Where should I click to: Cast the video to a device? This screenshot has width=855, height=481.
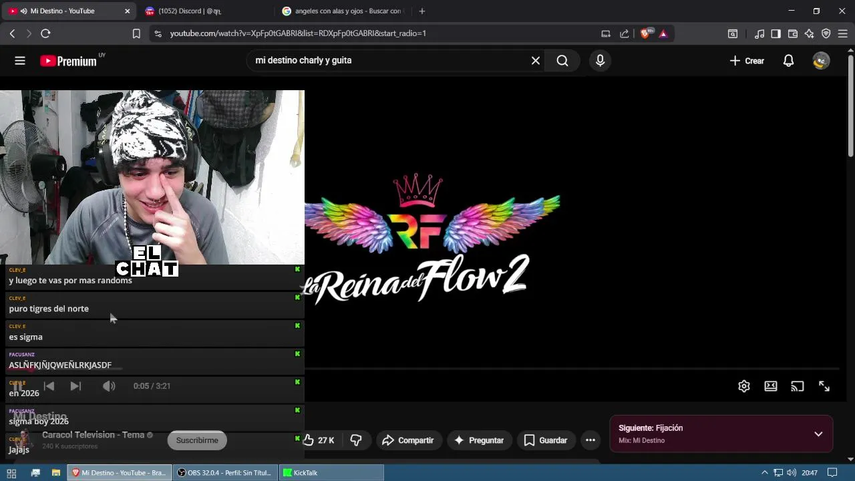pyautogui.click(x=798, y=386)
